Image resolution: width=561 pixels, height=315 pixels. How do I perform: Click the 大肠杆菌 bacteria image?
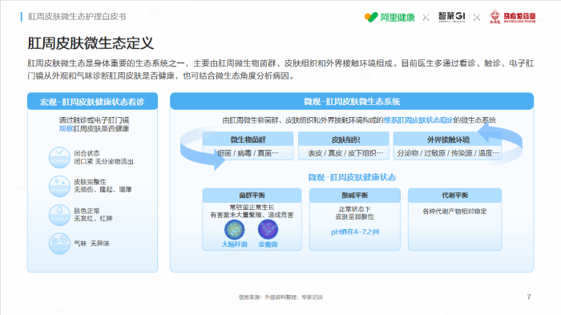234,229
